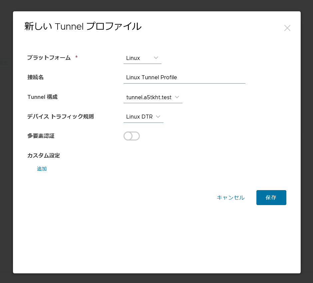Close the new Tunnel profile dialog
Image resolution: width=313 pixels, height=283 pixels.
coord(287,28)
